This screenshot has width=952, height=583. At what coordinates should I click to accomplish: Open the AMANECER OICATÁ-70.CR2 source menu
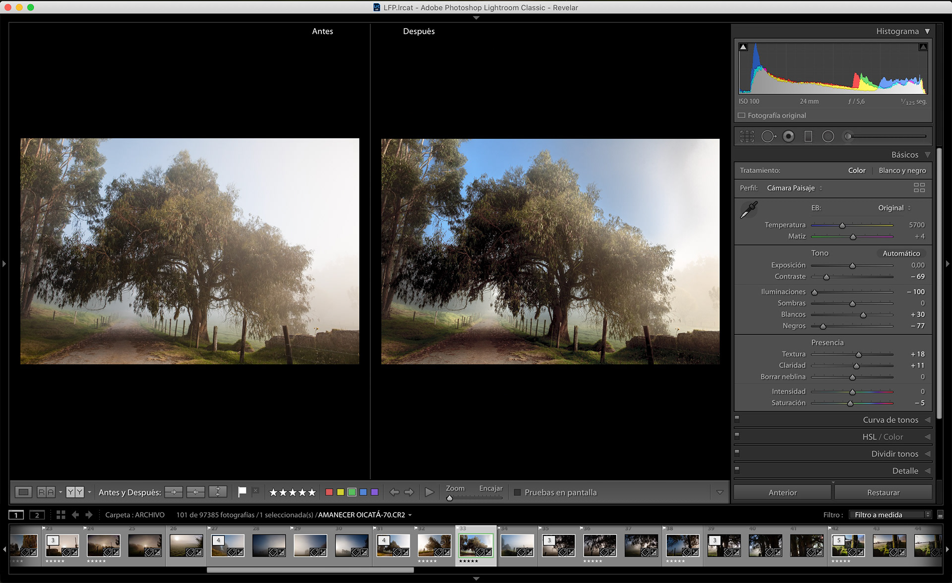pos(365,515)
